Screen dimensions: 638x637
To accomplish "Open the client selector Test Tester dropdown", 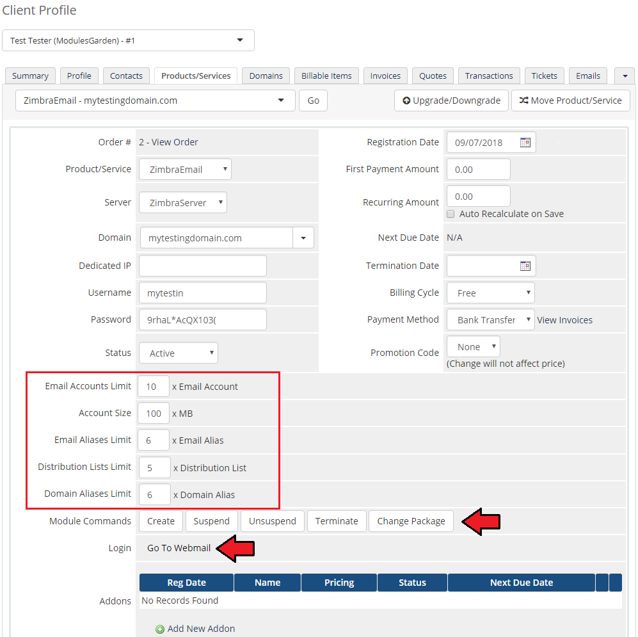I will [x=128, y=40].
